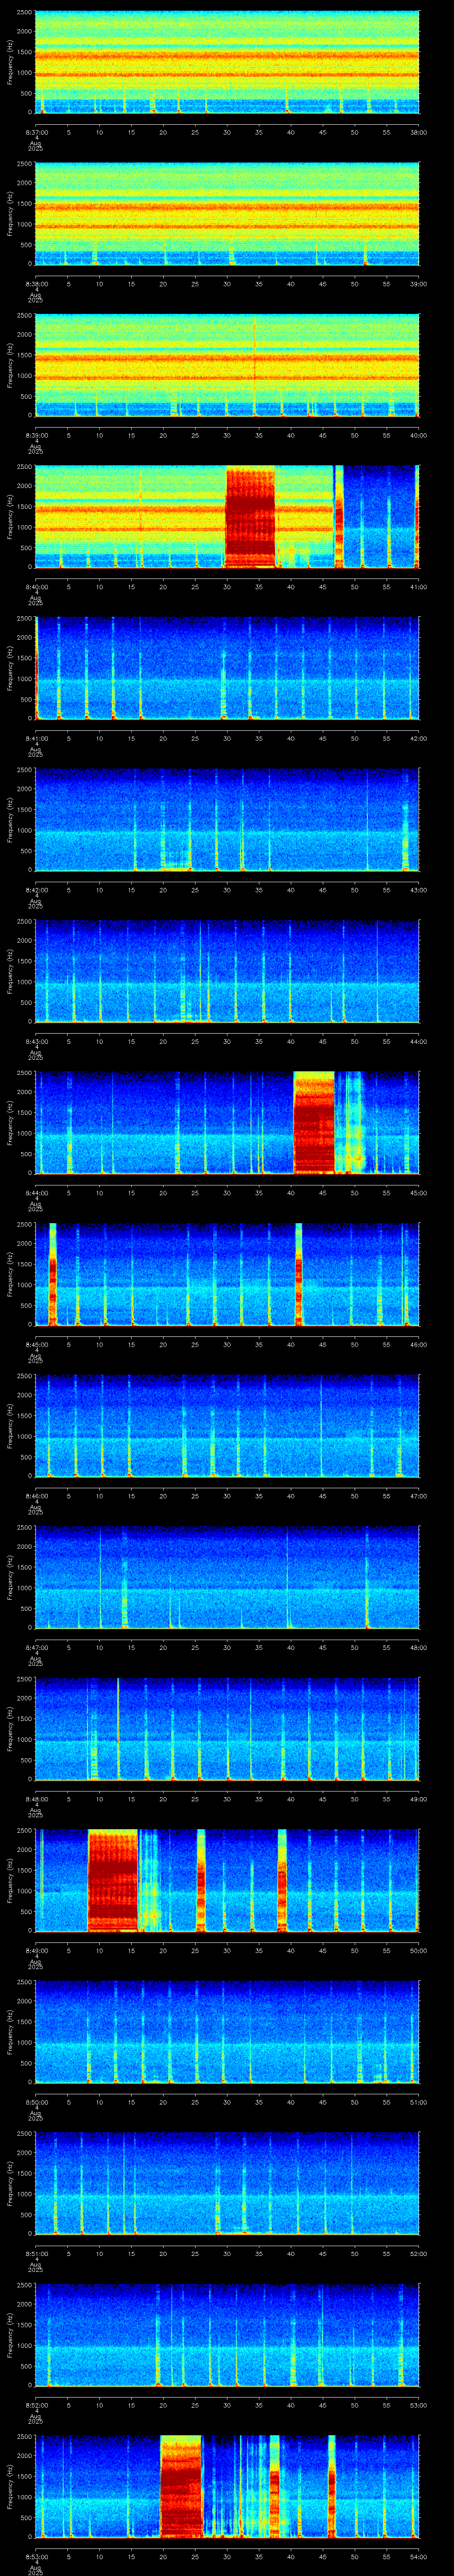Viewport: 454px width, 2576px height.
Task: Click the 8:47:00 start time label
Action: pyautogui.click(x=36, y=1648)
